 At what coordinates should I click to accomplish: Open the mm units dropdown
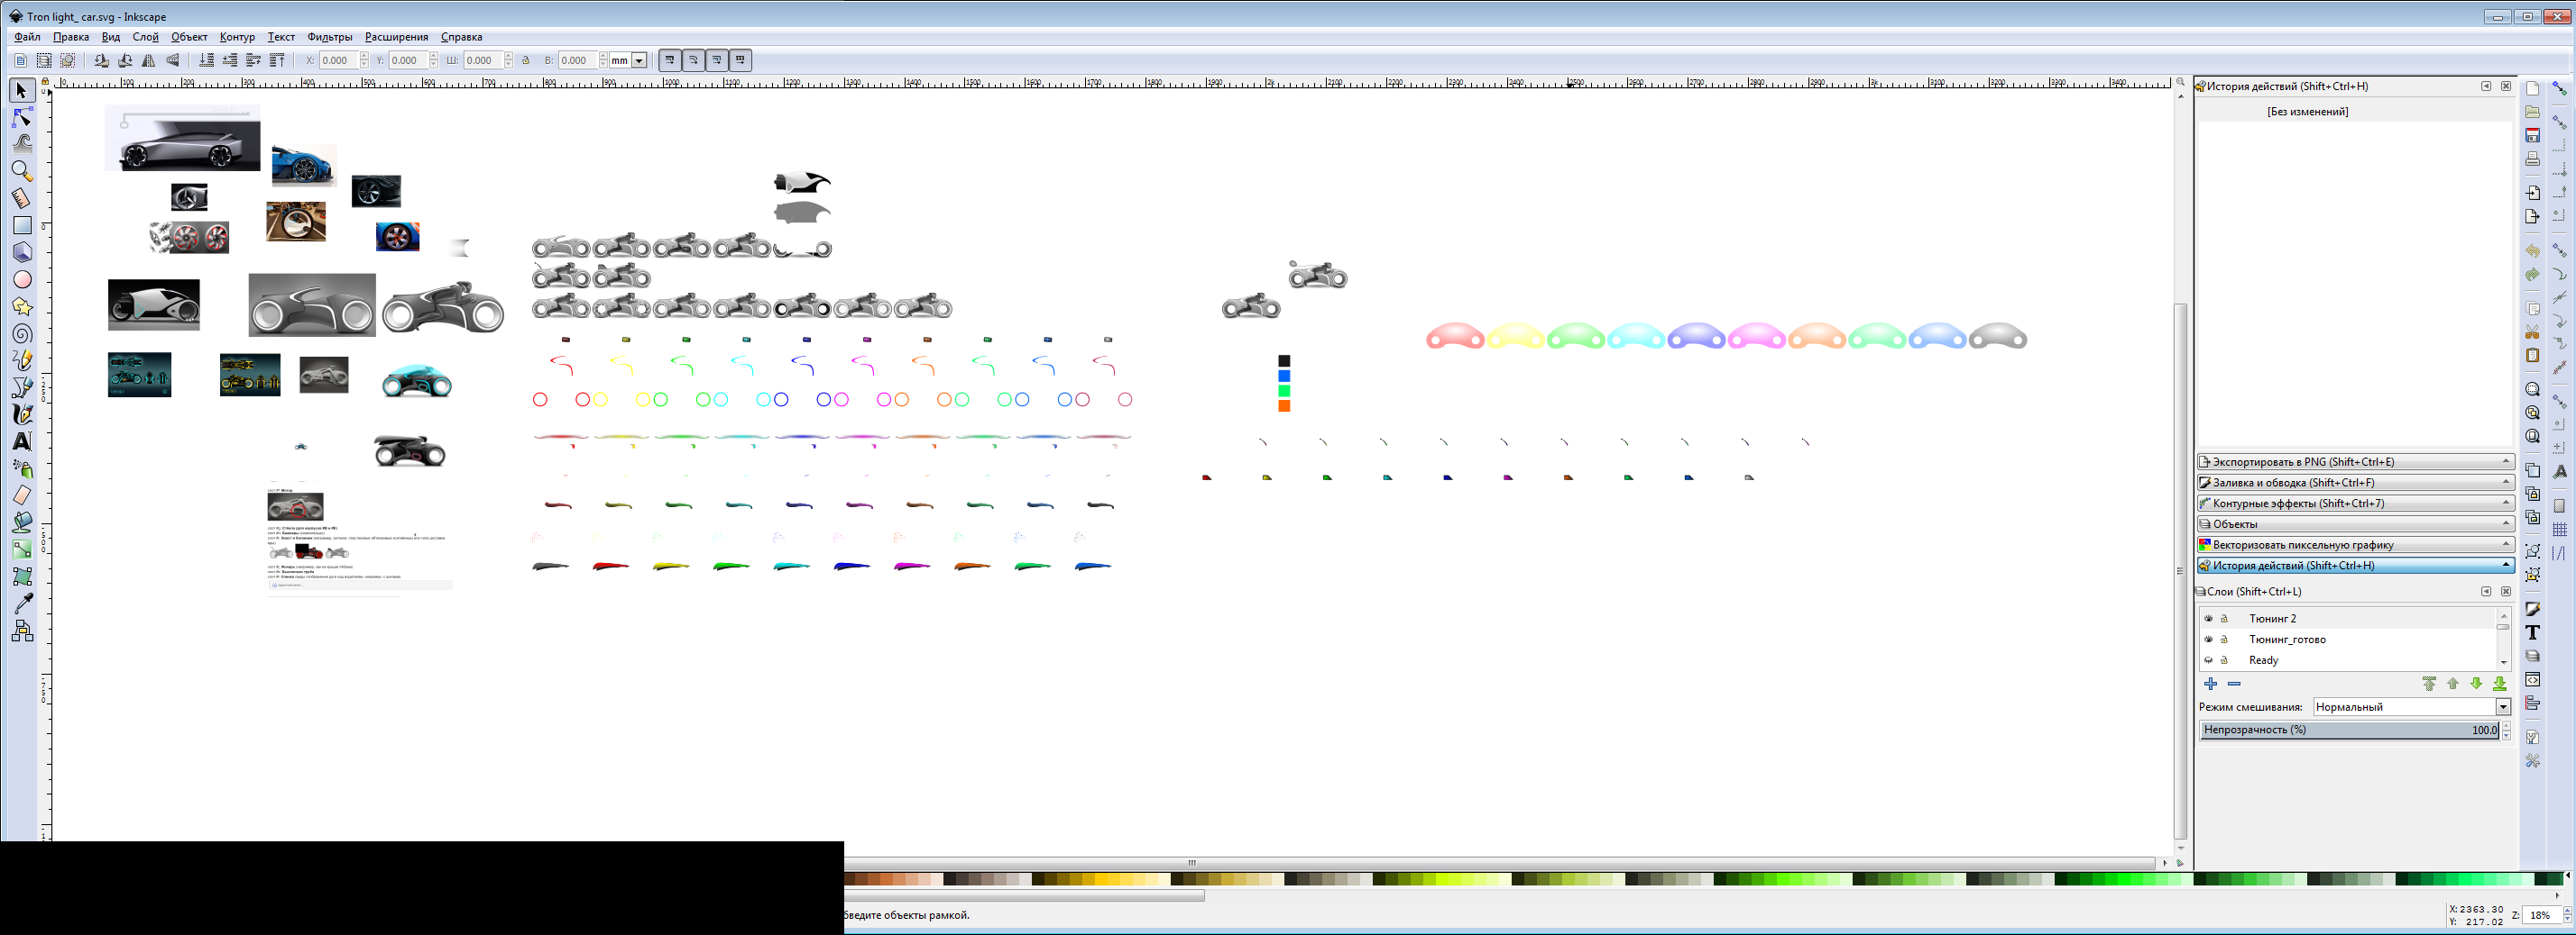click(628, 61)
